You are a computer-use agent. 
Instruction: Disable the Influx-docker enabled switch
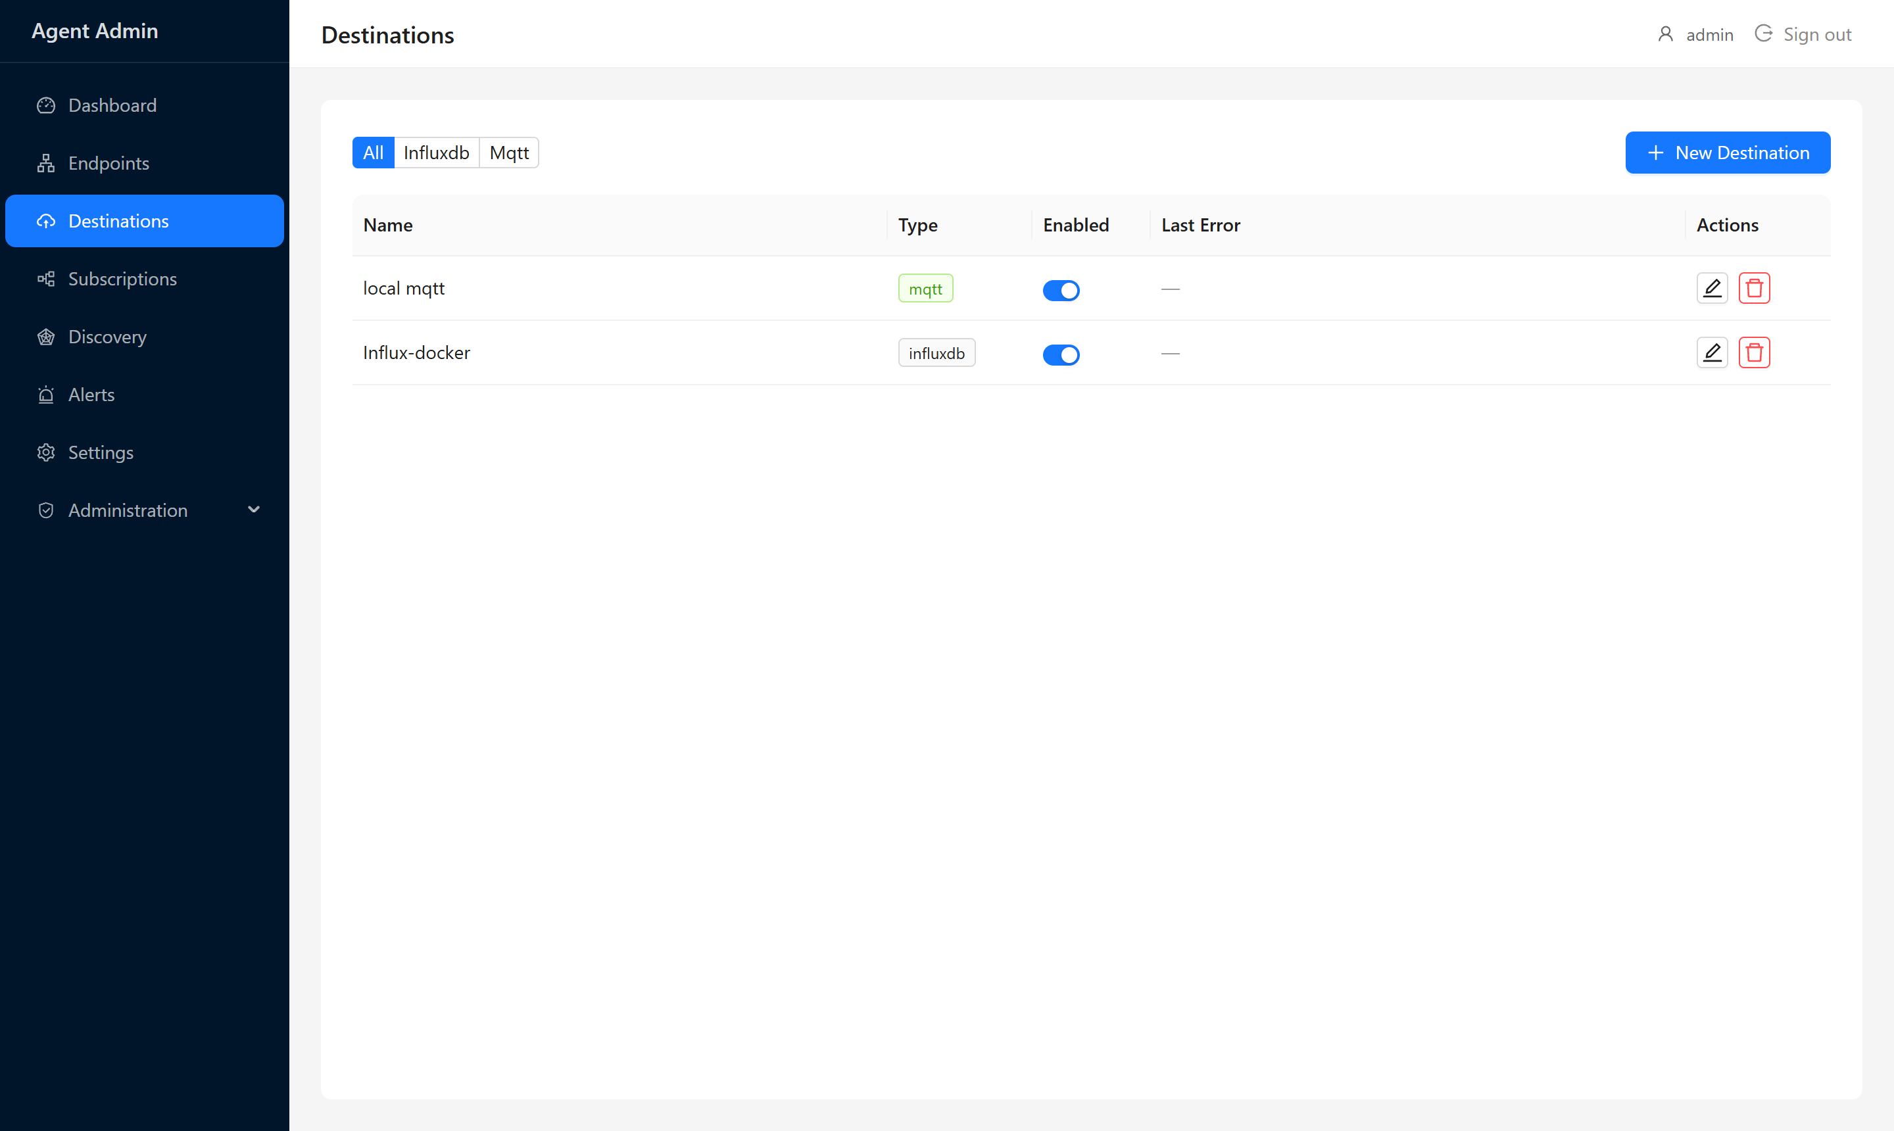click(x=1061, y=354)
